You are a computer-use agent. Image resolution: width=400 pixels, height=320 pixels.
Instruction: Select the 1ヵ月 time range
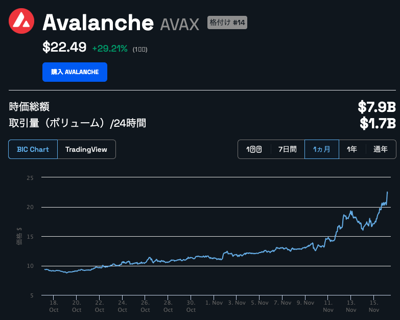(x=322, y=149)
